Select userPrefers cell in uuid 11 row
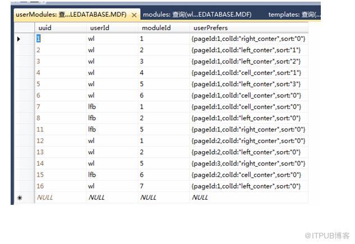 tap(249, 129)
